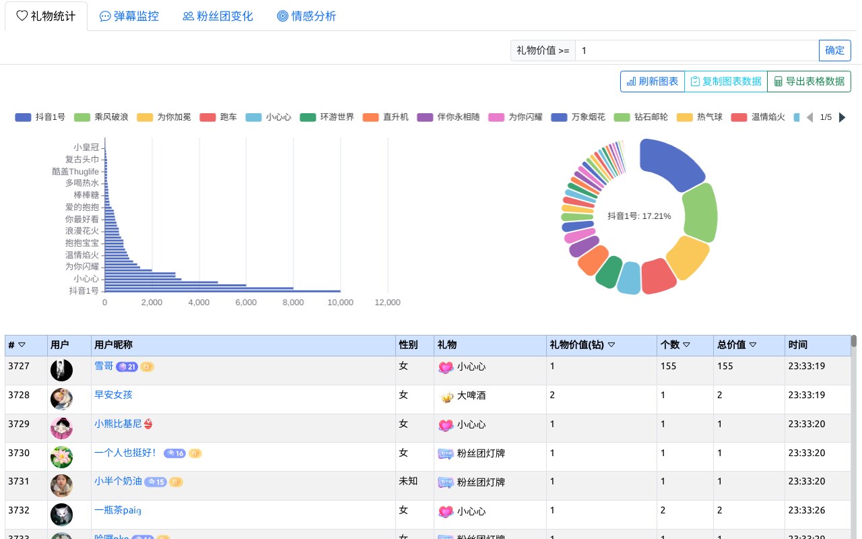Click the large yellow donut slice
862x539 pixels.
pos(688,258)
